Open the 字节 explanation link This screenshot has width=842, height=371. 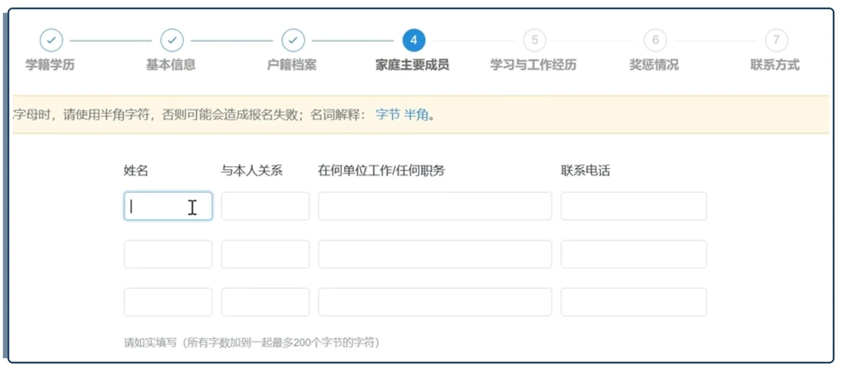[x=387, y=115]
